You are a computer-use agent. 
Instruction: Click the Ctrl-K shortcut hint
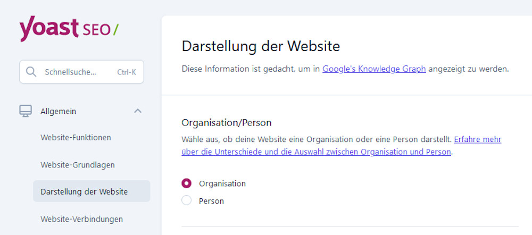126,72
